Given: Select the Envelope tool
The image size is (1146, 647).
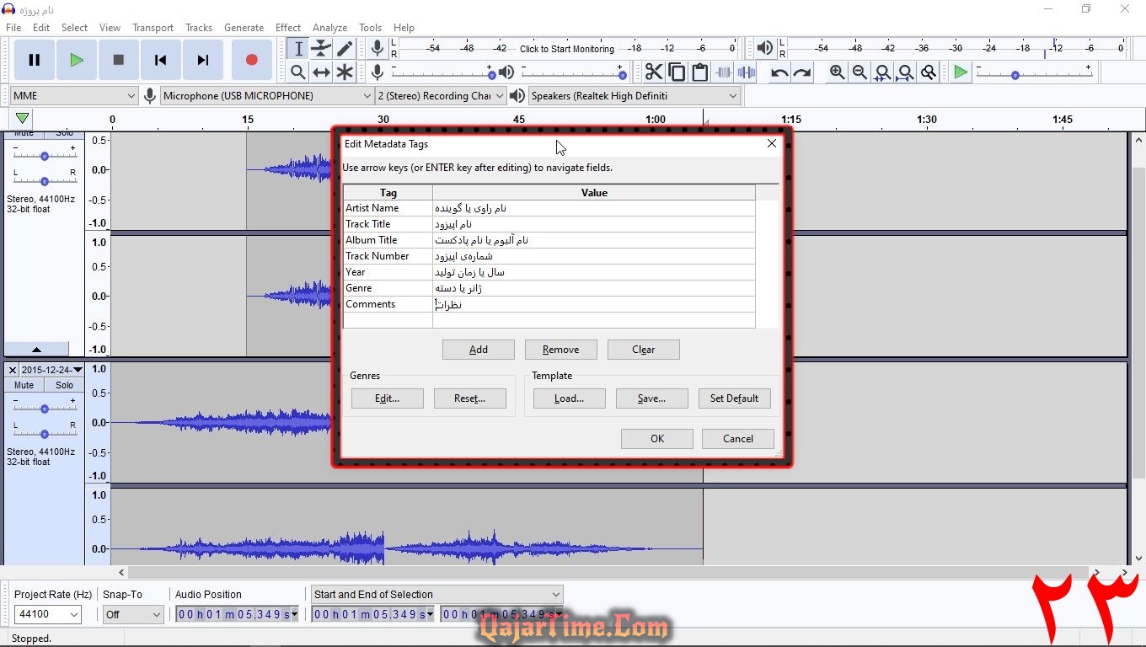Looking at the screenshot, I should 321,49.
